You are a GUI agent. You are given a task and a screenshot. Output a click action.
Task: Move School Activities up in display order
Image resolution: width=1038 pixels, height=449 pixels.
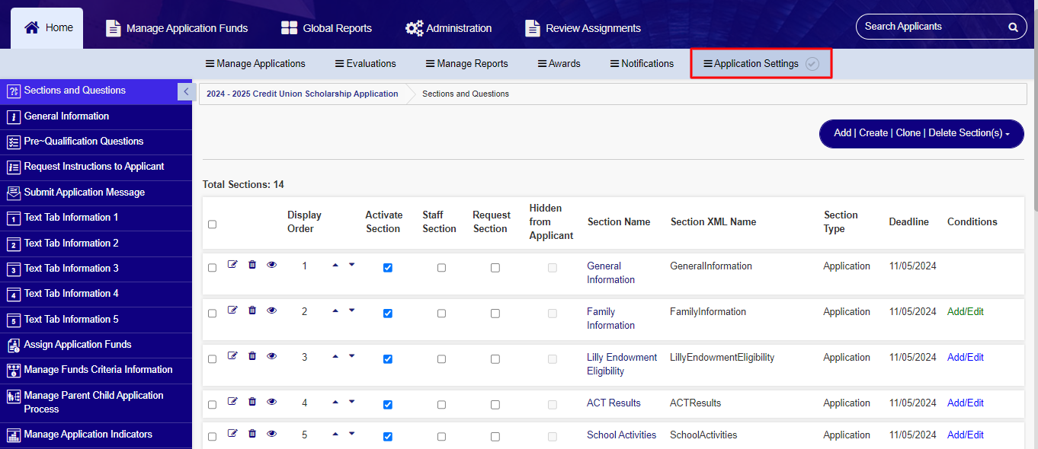[x=335, y=434]
